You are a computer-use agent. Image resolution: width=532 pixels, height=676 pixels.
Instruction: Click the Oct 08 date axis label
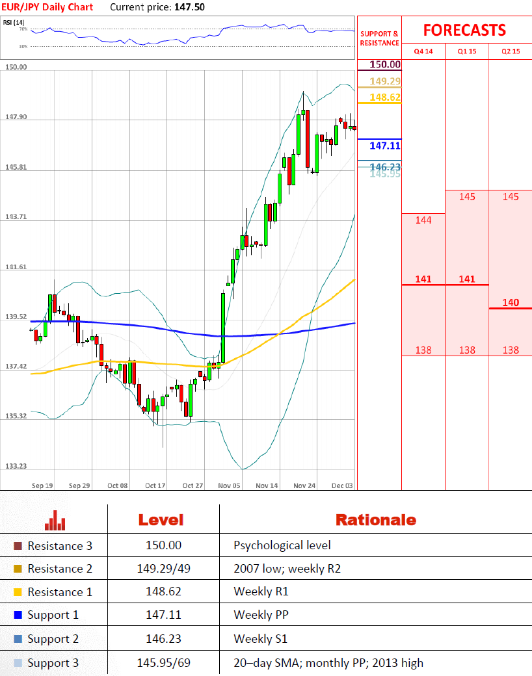coord(117,486)
